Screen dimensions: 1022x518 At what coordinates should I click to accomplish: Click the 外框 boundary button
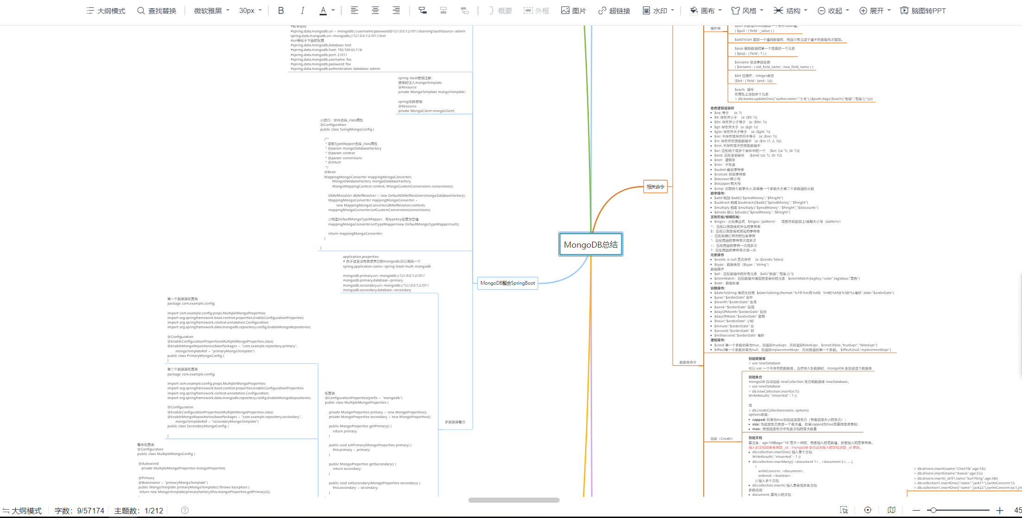536,11
